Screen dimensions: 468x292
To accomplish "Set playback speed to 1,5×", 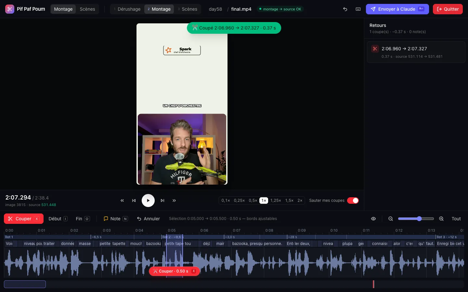I will coord(289,201).
